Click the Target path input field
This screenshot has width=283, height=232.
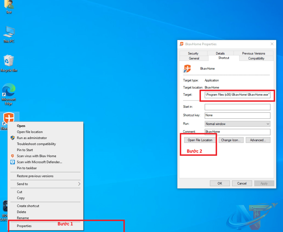237,95
